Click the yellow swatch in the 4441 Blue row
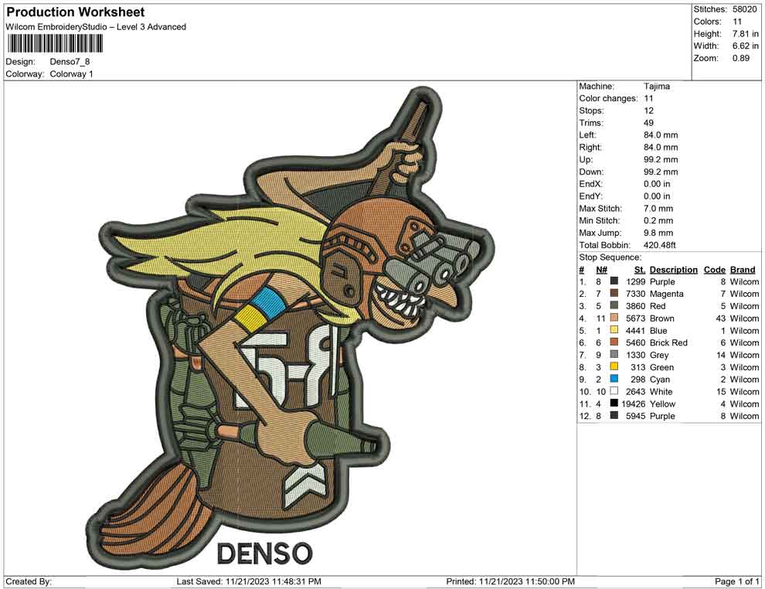Viewport: 765px width, 589px height. [x=614, y=330]
